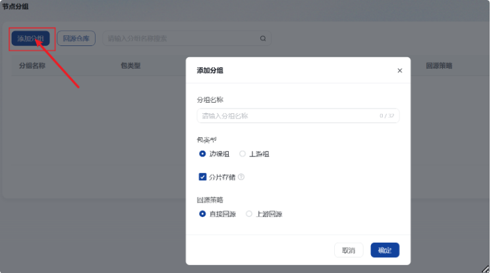Switch 回源策略 to 上游回源
The width and height of the screenshot is (491, 273).
(249, 214)
